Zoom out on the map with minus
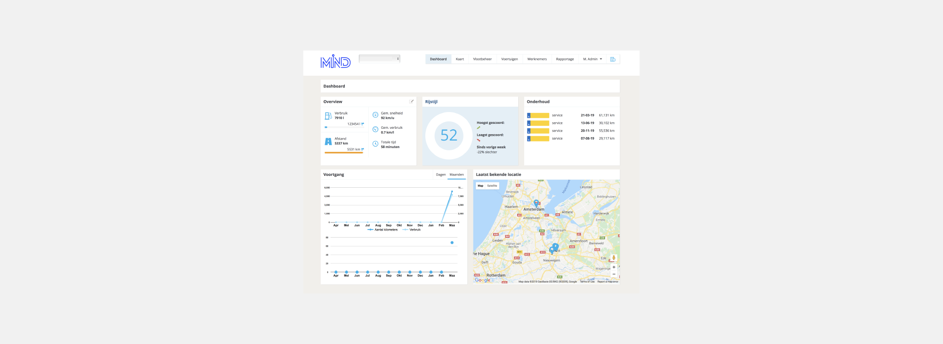Viewport: 943px width, 344px height. click(x=613, y=274)
